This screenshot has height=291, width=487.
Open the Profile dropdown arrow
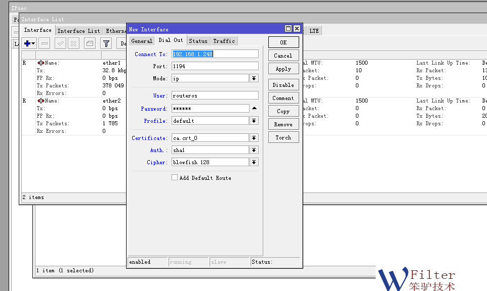pos(254,121)
